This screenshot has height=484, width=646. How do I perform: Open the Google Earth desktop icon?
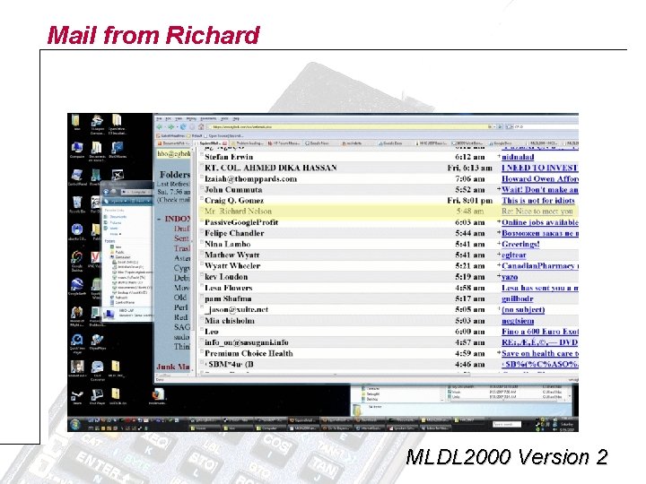tap(77, 287)
